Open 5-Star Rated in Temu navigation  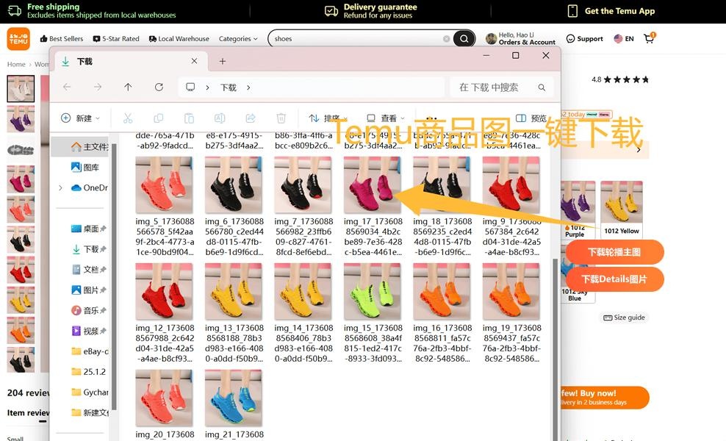tap(116, 39)
